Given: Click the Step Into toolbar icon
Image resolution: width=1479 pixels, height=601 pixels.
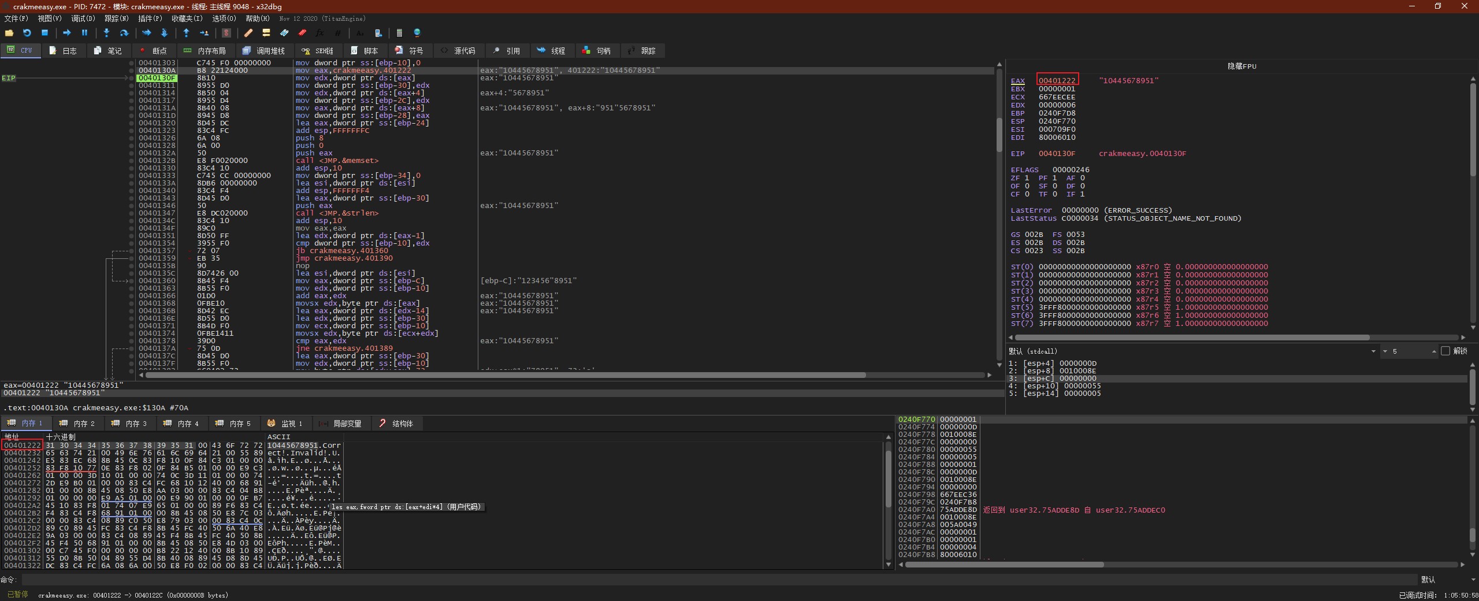Looking at the screenshot, I should pyautogui.click(x=106, y=33).
